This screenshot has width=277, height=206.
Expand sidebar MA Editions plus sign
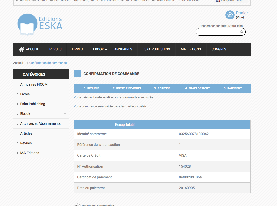tap(65, 153)
